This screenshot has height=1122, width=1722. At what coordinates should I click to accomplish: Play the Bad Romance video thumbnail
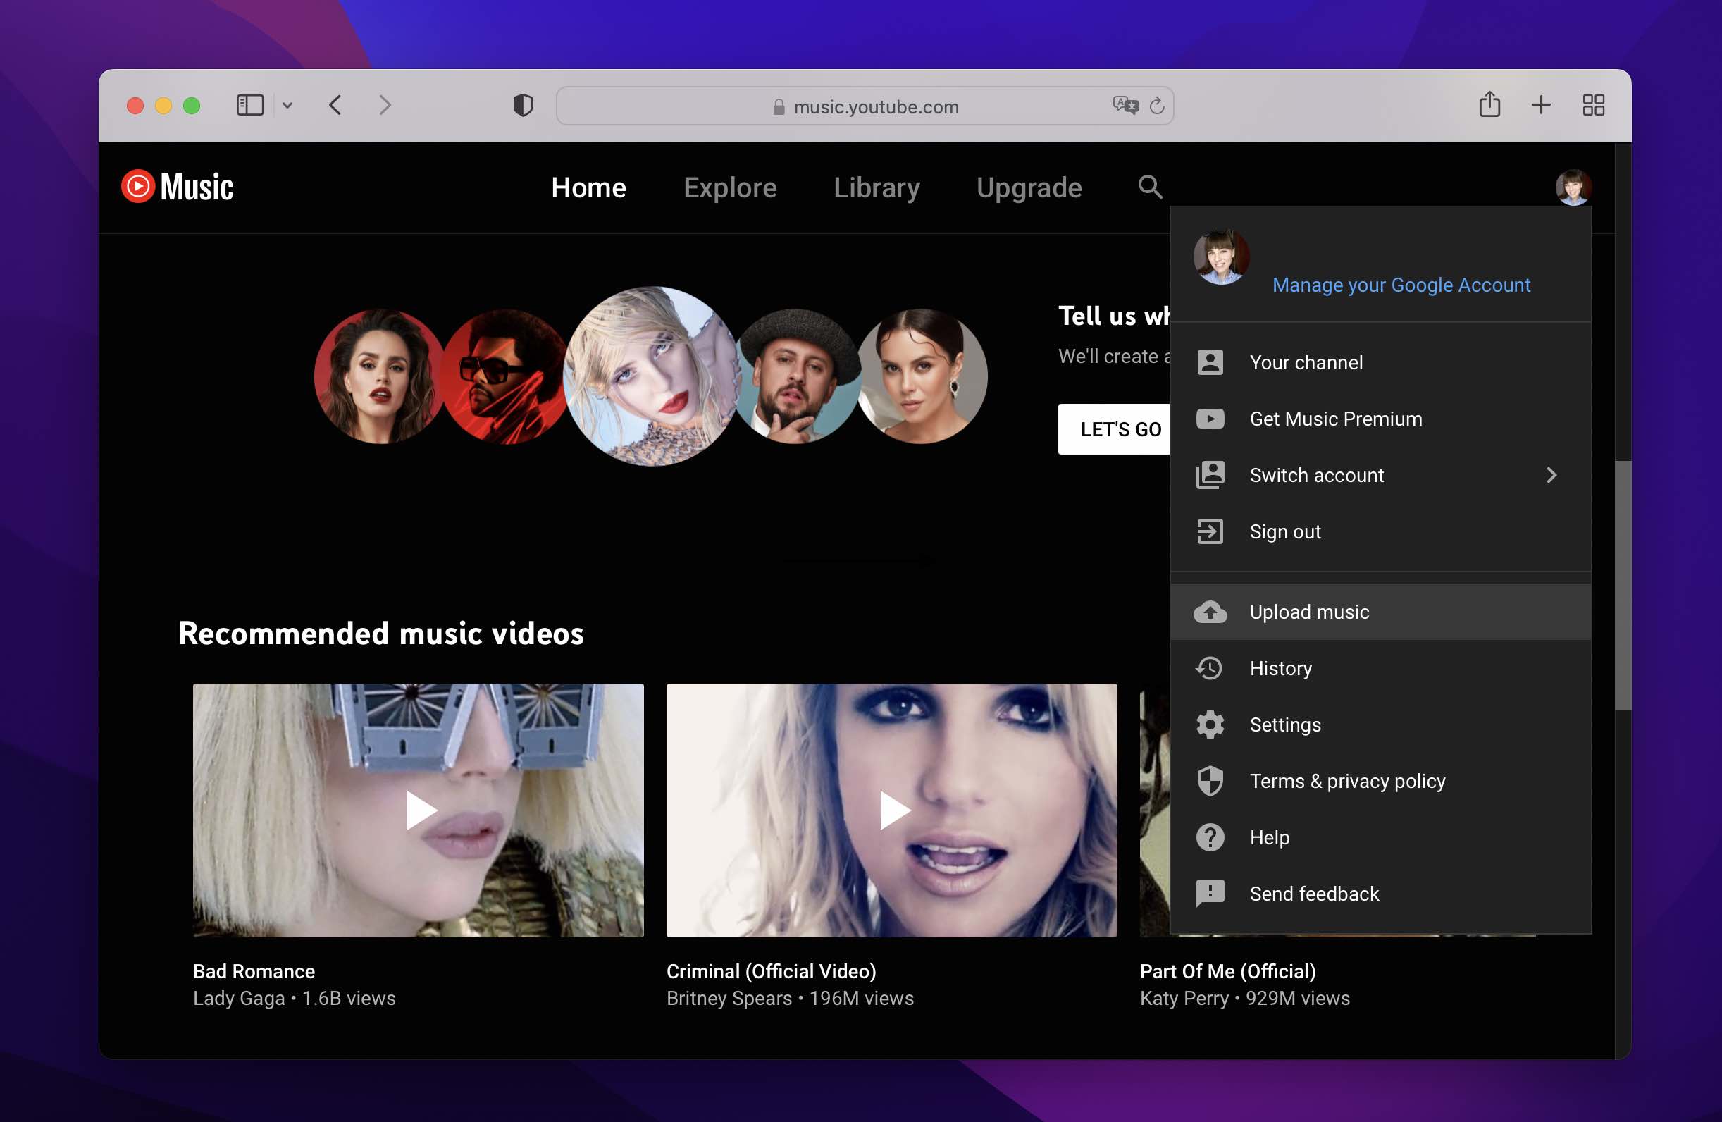[x=418, y=810]
